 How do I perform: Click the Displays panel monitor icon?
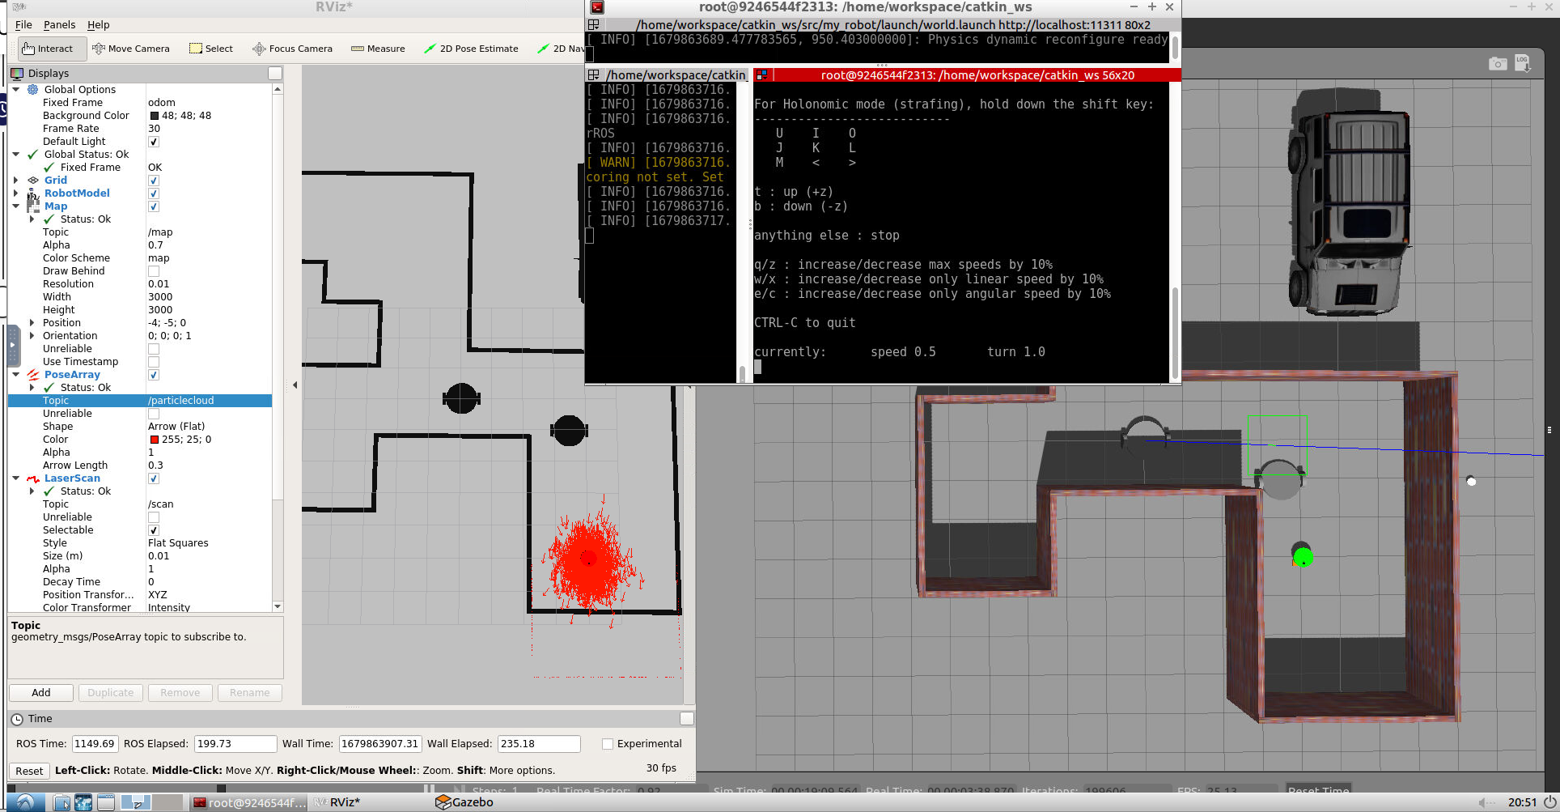pos(17,73)
